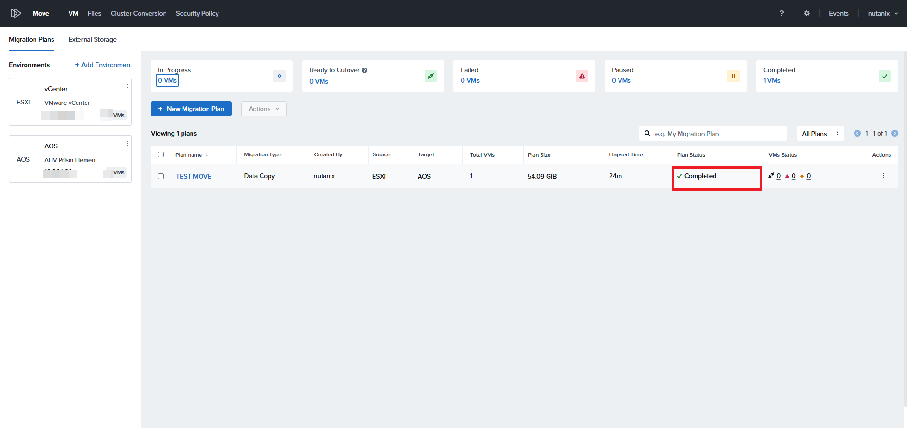Screen dimensions: 907x428
Task: Click the Ready to Cutover green icon
Action: tap(431, 76)
